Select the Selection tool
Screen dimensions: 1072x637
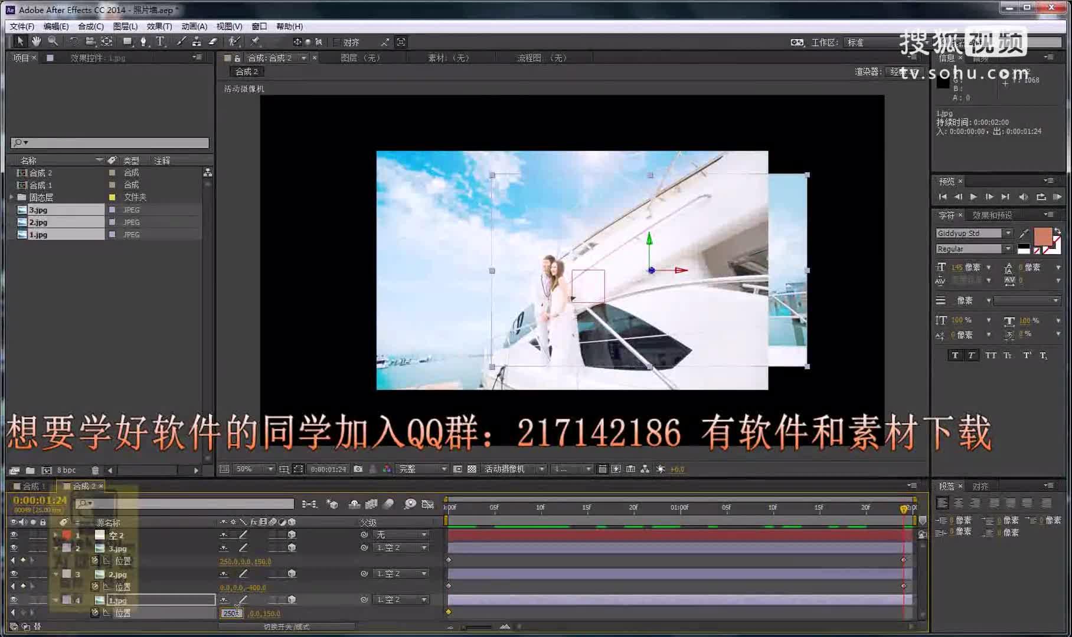click(x=20, y=41)
